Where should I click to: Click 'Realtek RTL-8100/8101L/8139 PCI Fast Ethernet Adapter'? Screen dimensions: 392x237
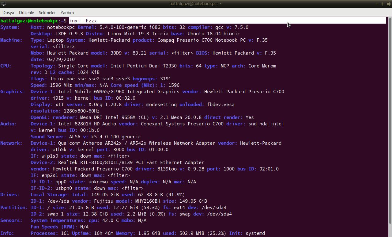[x=131, y=162]
